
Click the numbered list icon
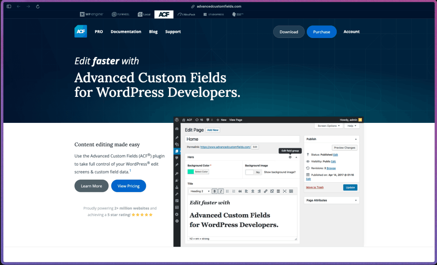[233, 191]
